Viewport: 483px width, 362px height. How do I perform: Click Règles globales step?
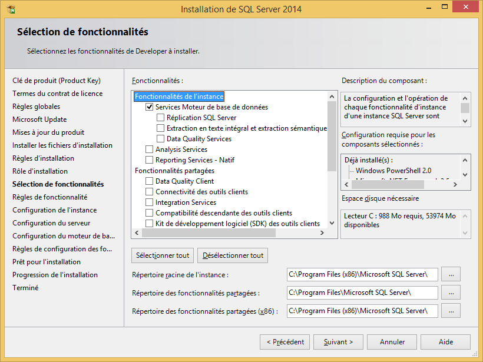(x=36, y=107)
